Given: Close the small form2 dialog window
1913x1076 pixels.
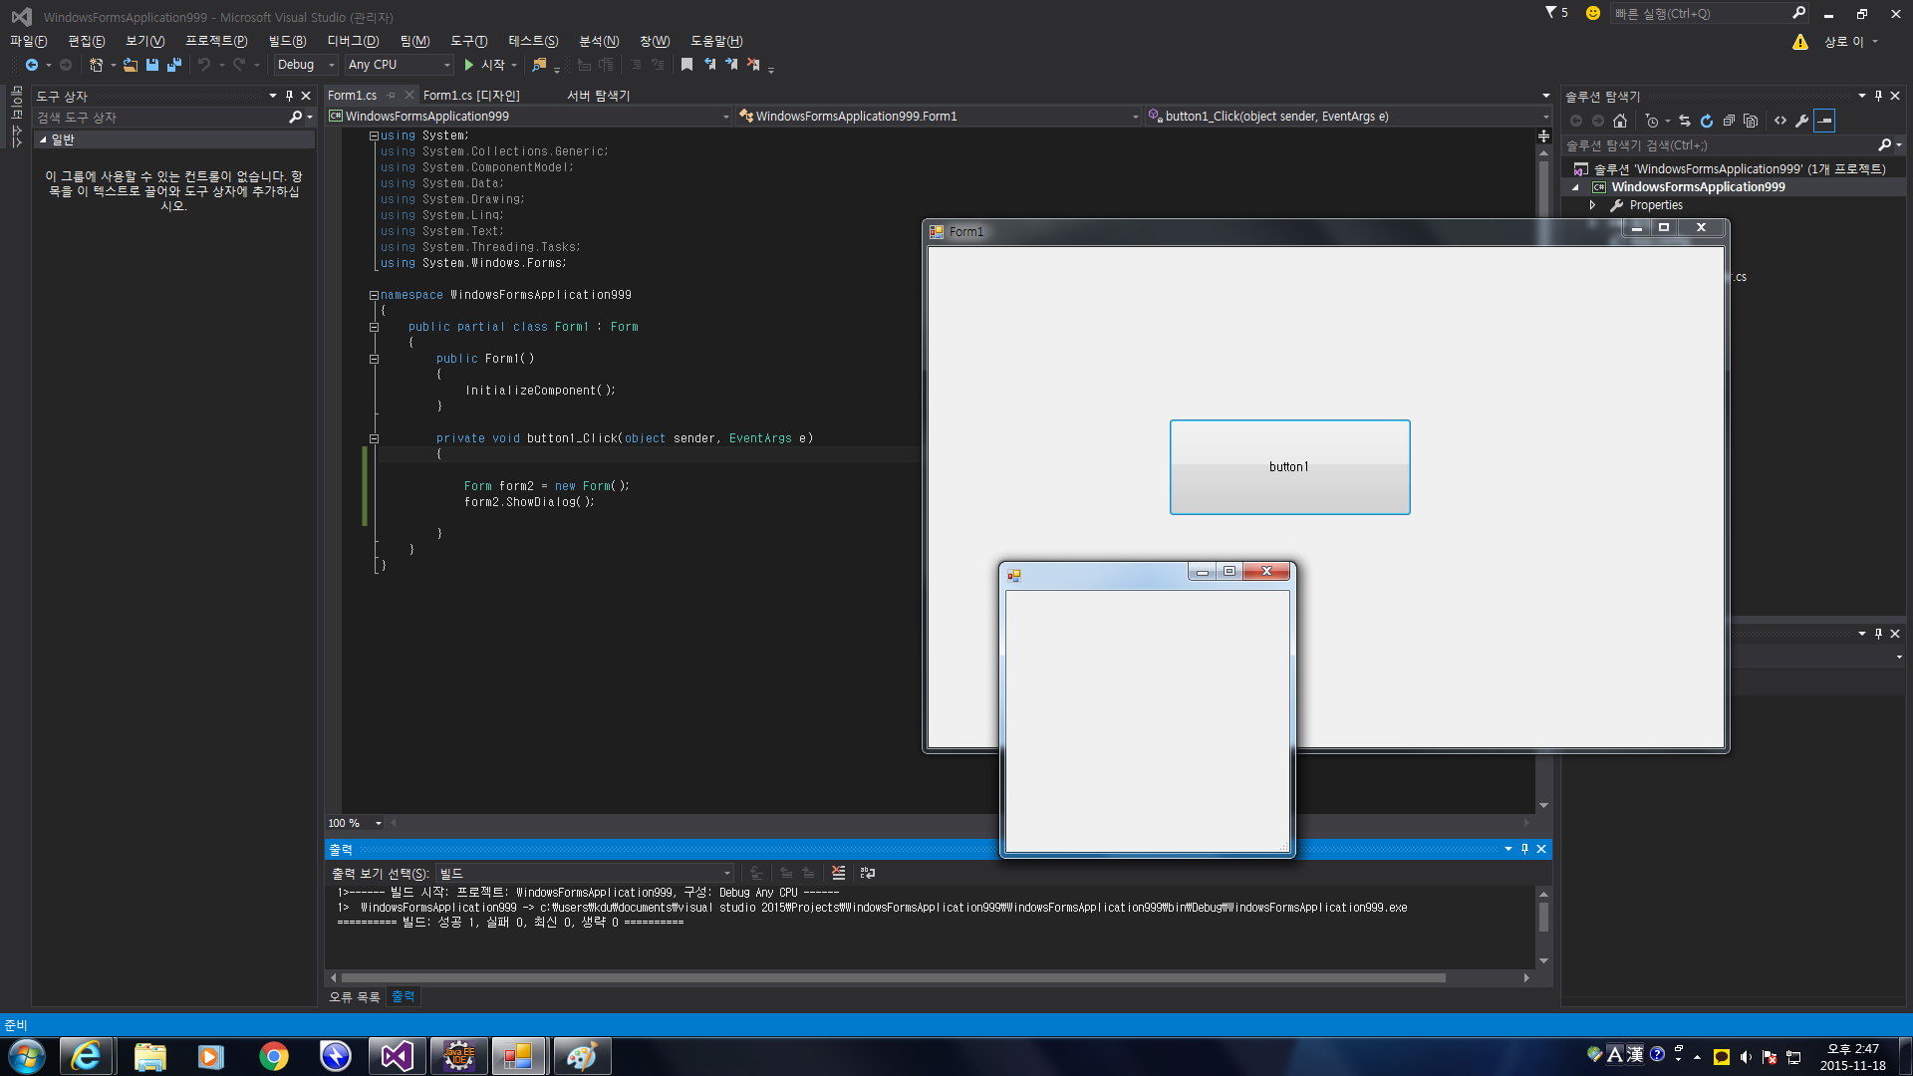Looking at the screenshot, I should coord(1266,571).
